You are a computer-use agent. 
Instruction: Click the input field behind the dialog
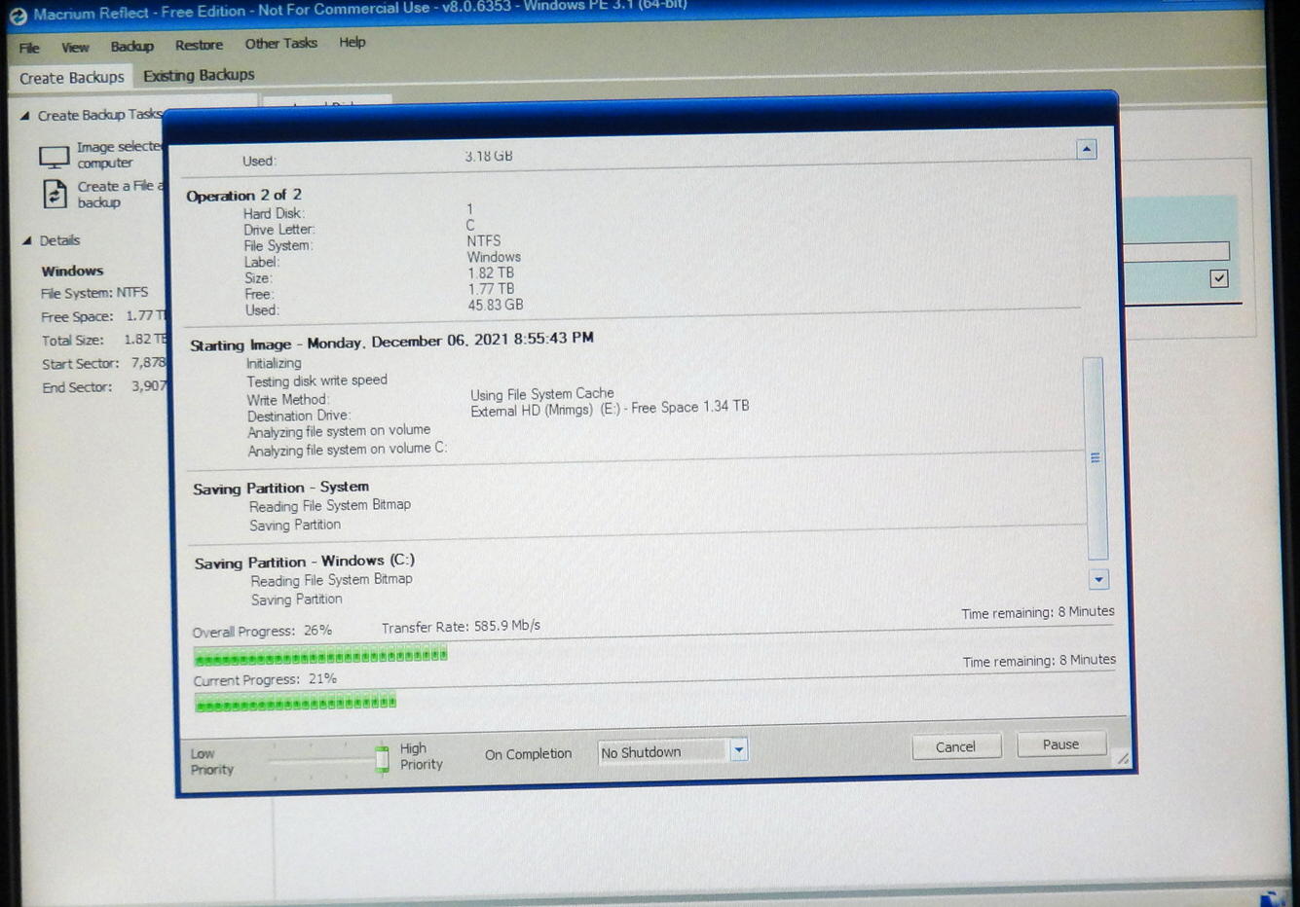1176,252
